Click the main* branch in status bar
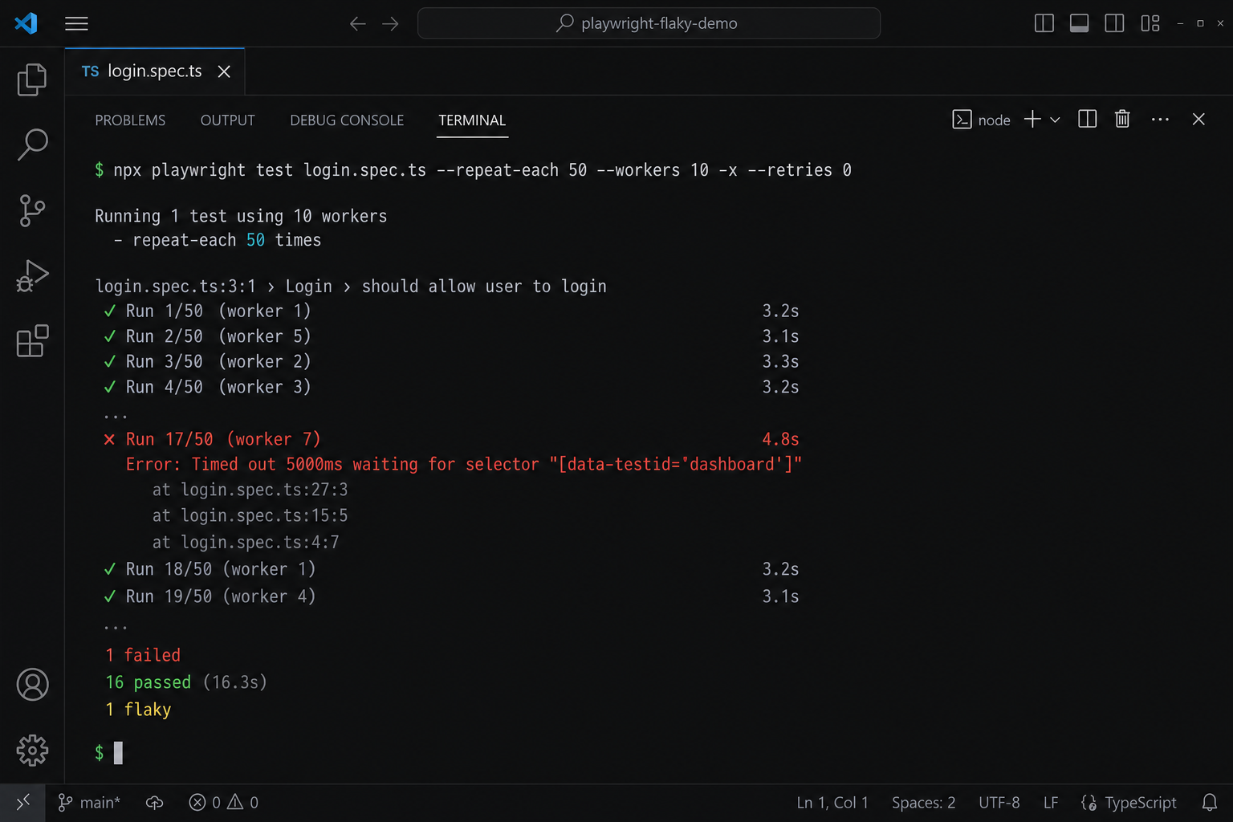 coord(89,803)
